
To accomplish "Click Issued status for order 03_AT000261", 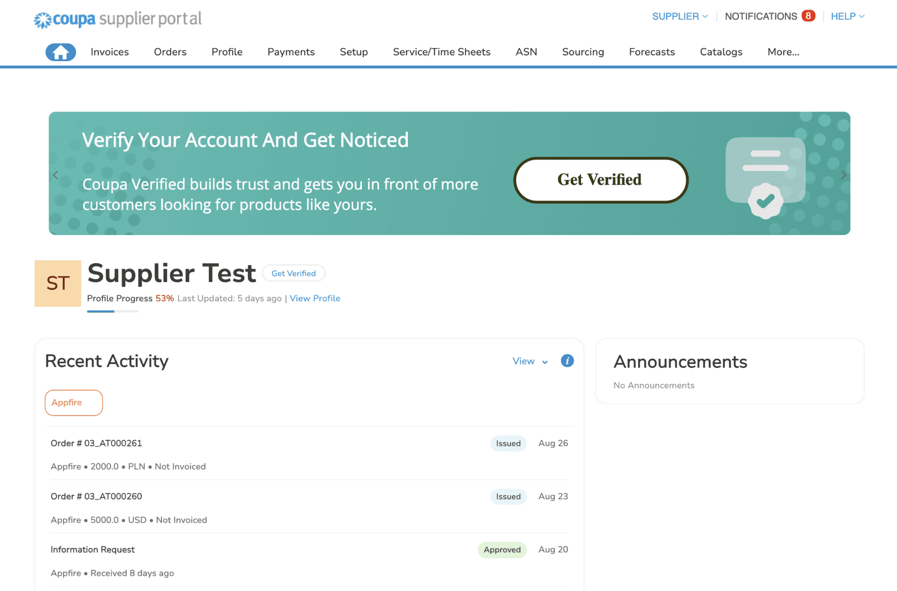I will 508,444.
